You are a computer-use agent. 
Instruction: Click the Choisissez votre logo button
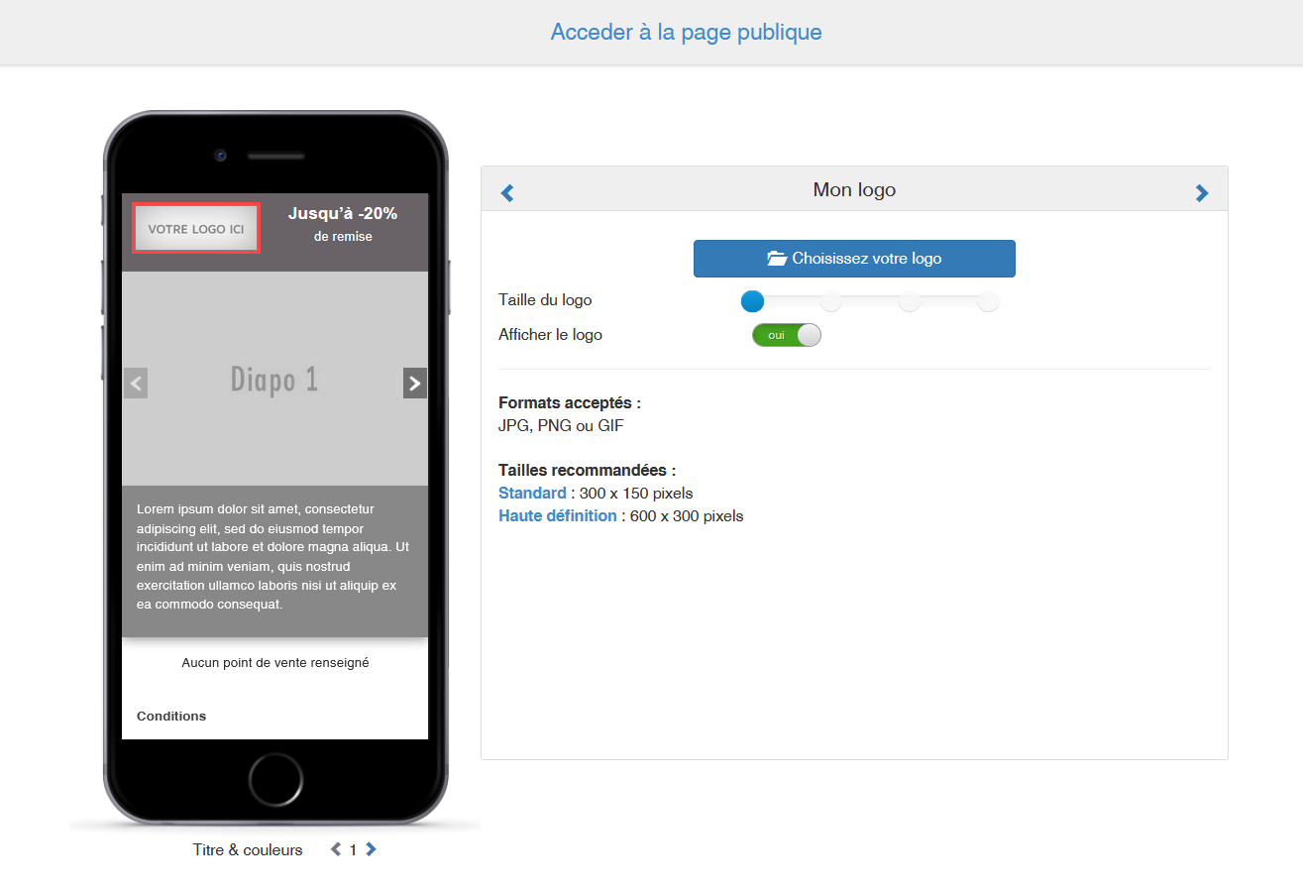point(854,259)
